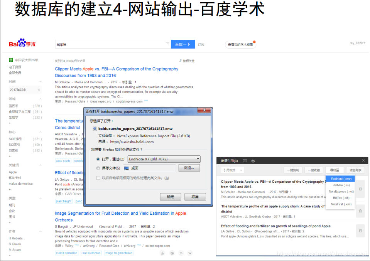The image size is (370, 261).
Task: Click the 确定 button in the dialog
Action: pyautogui.click(x=171, y=197)
